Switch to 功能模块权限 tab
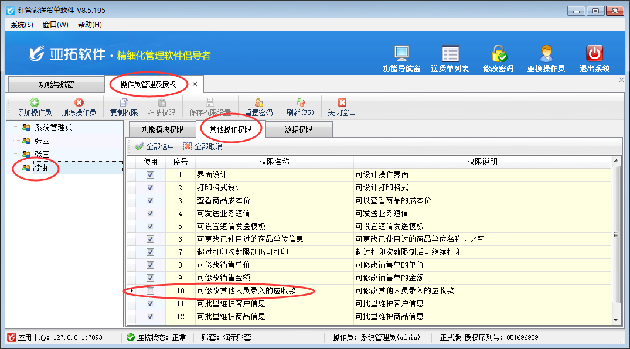 click(162, 129)
